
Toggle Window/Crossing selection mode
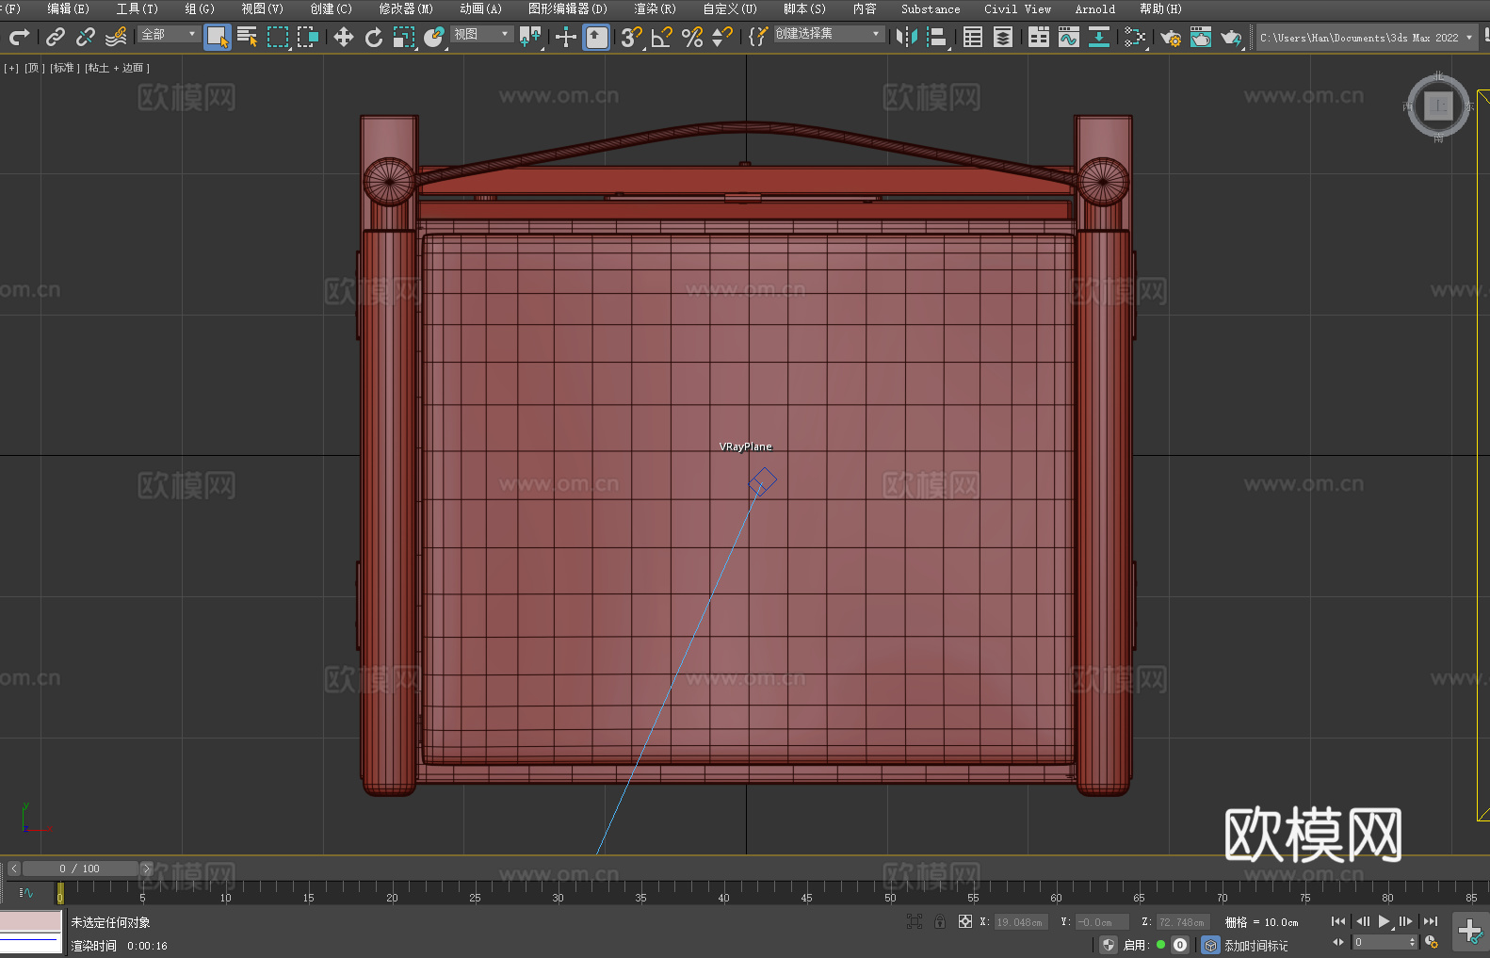[x=308, y=37]
